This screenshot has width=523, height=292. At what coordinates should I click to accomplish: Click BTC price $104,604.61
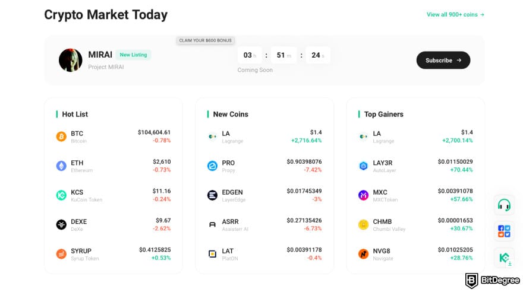click(x=154, y=132)
